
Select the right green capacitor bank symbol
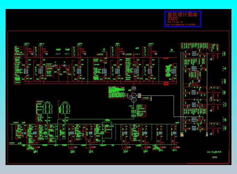coord(65,108)
